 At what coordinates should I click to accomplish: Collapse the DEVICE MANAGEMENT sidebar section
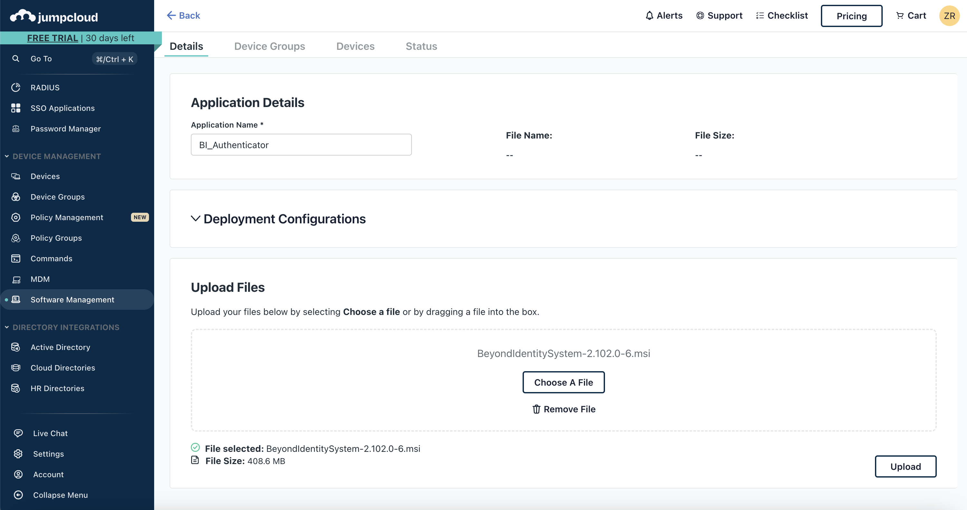tap(7, 156)
